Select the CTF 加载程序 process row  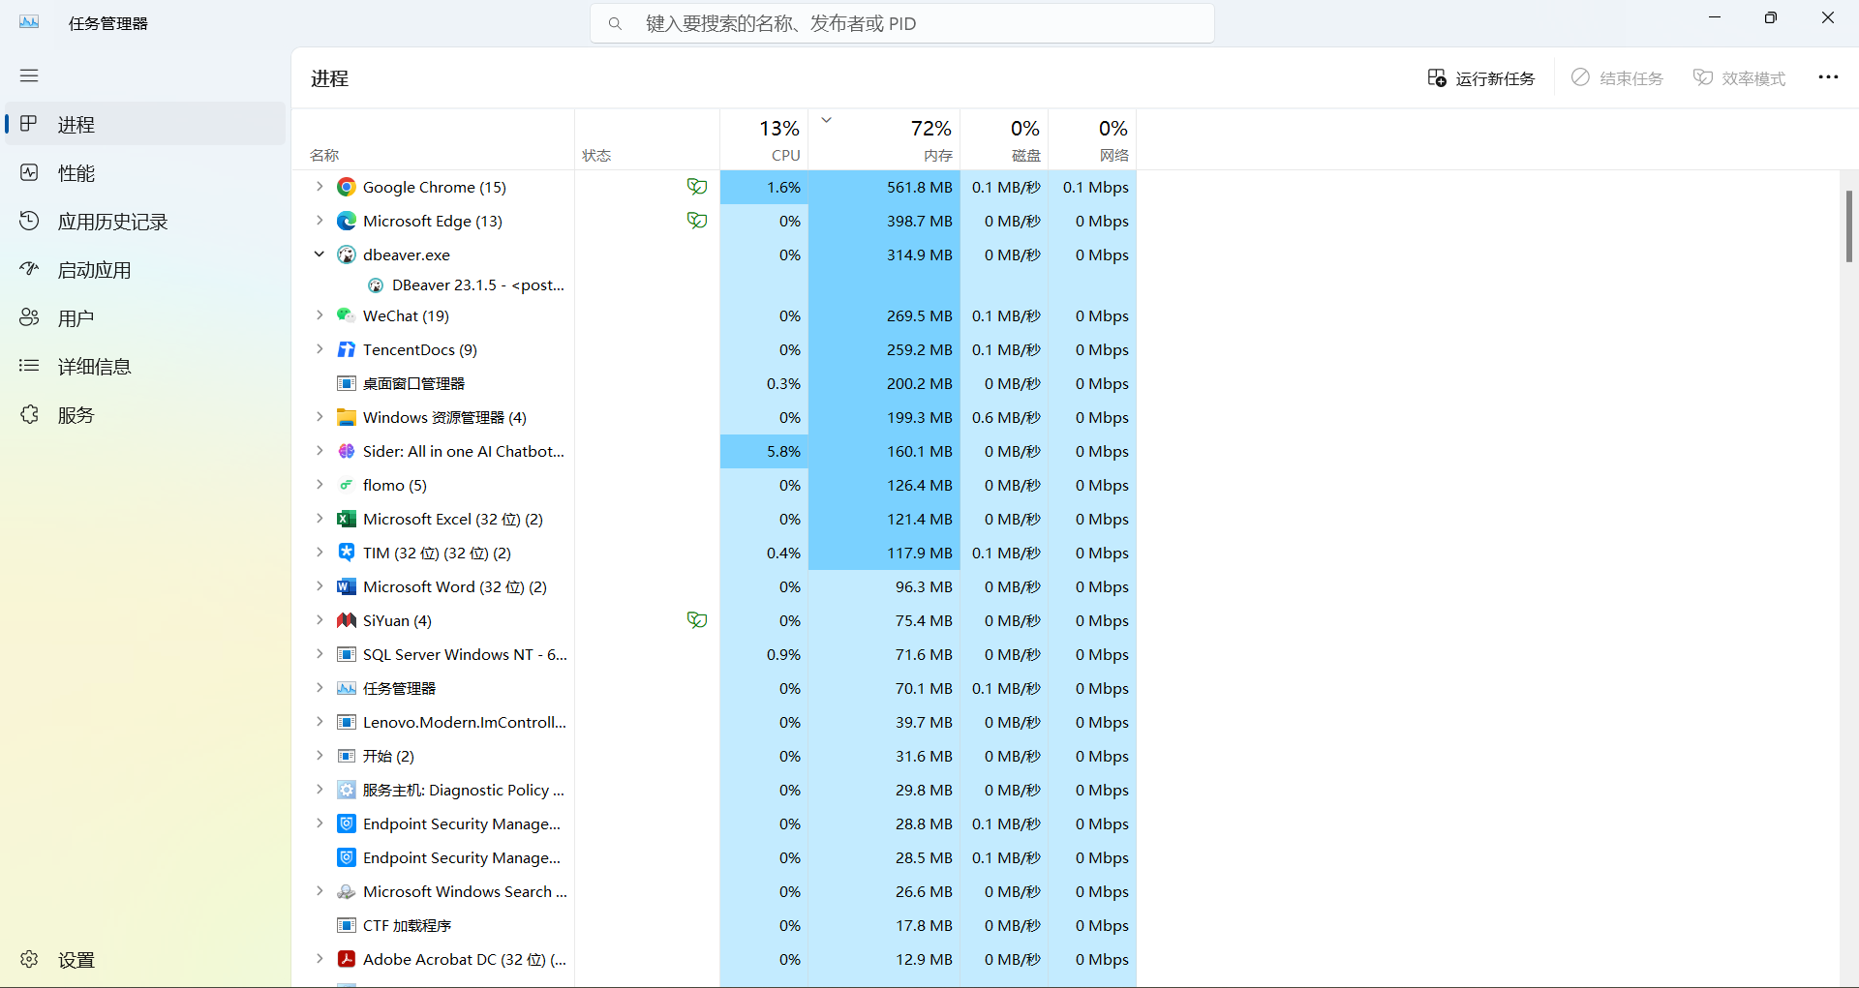(715, 925)
